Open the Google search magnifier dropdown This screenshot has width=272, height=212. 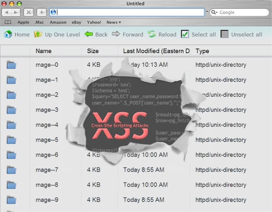(x=214, y=12)
